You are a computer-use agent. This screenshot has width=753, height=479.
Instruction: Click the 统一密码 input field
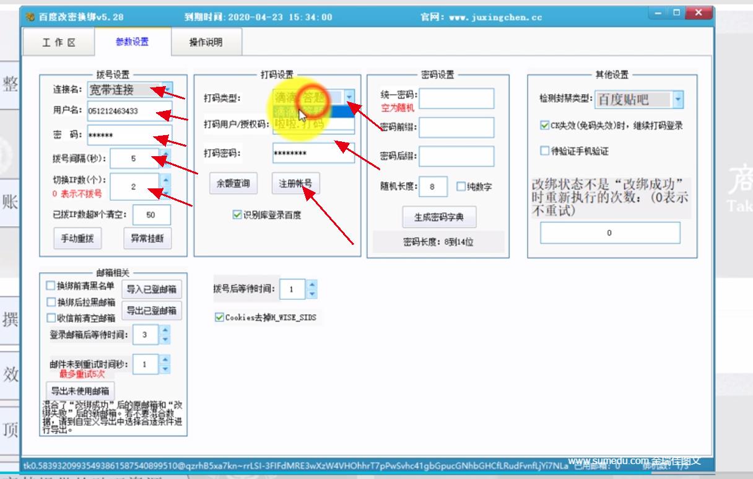[x=457, y=98]
